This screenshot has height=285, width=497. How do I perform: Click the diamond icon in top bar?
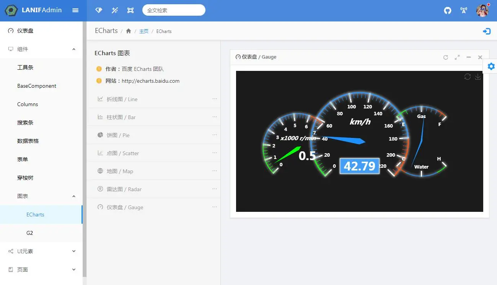pyautogui.click(x=99, y=10)
